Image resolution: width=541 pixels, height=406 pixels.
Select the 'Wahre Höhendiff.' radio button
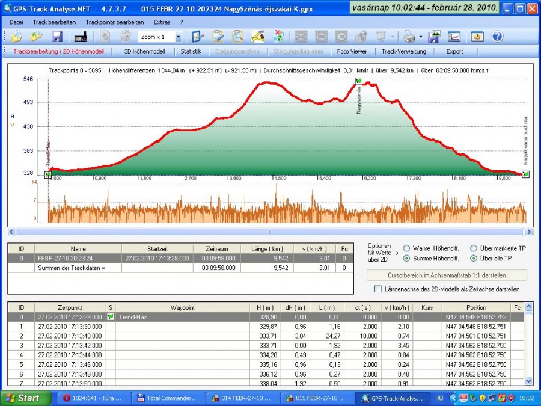point(407,248)
